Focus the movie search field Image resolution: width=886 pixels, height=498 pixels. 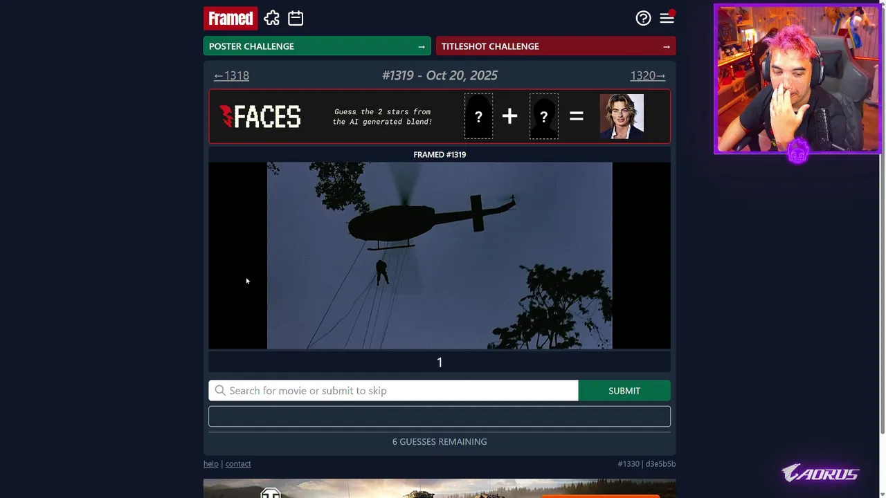[393, 391]
